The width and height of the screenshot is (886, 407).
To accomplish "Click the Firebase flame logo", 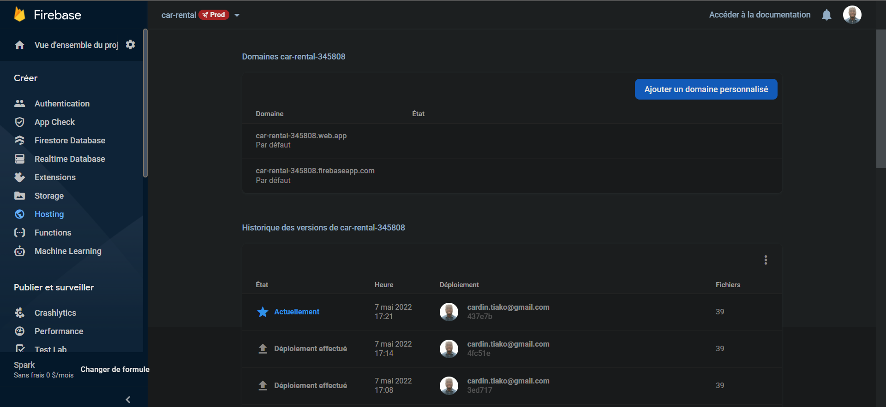I will click(19, 14).
